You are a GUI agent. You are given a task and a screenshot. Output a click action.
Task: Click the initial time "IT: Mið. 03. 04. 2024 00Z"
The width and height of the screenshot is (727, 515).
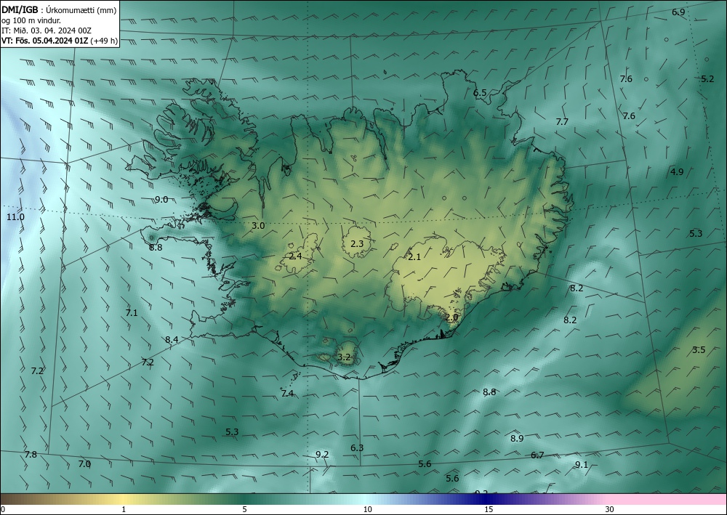click(x=47, y=31)
